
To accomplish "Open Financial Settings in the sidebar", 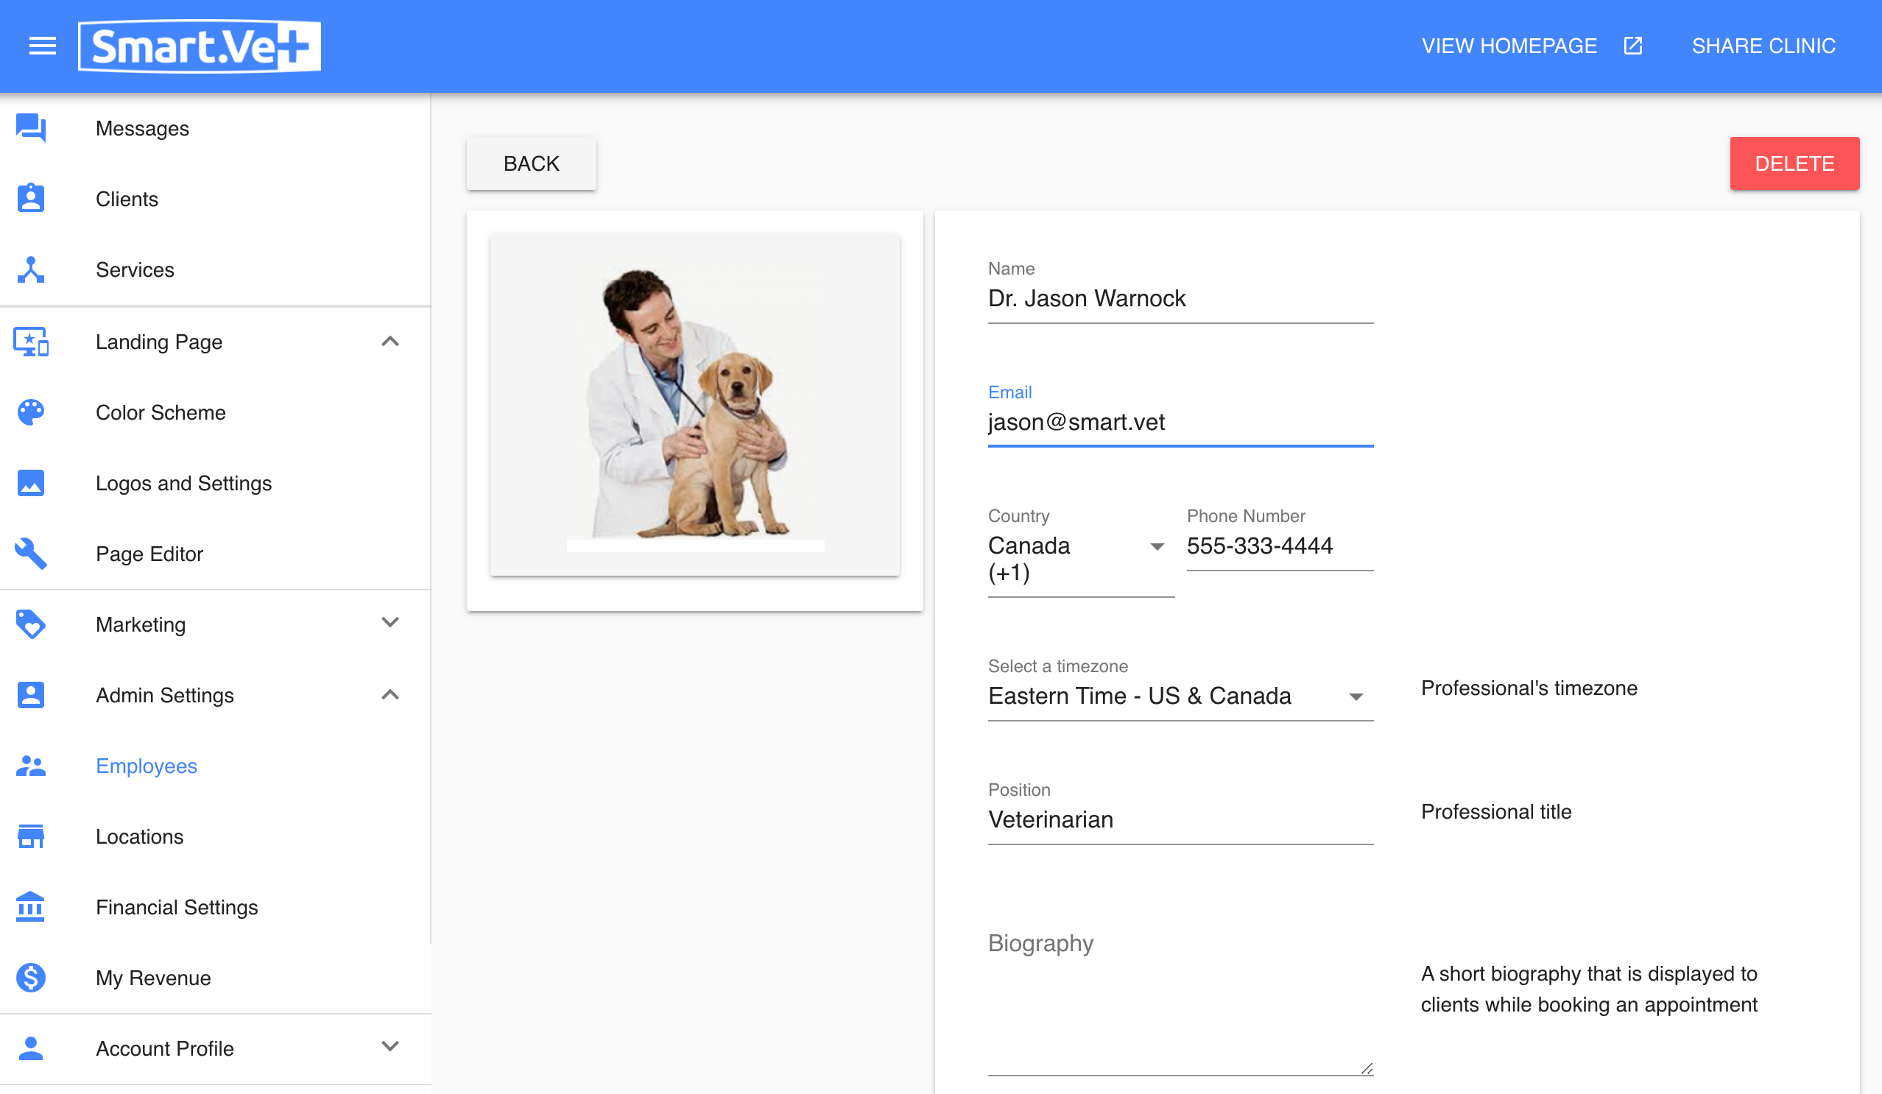I will click(x=215, y=906).
